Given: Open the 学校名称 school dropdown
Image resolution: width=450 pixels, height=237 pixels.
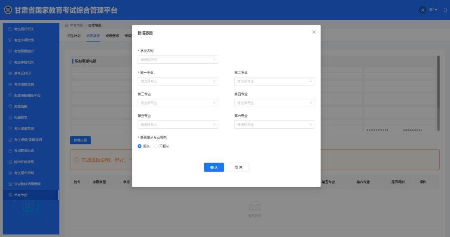Looking at the screenshot, I should click(x=178, y=59).
